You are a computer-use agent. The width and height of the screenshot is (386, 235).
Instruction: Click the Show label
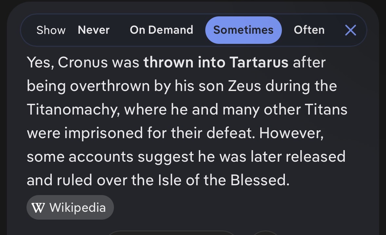(51, 30)
